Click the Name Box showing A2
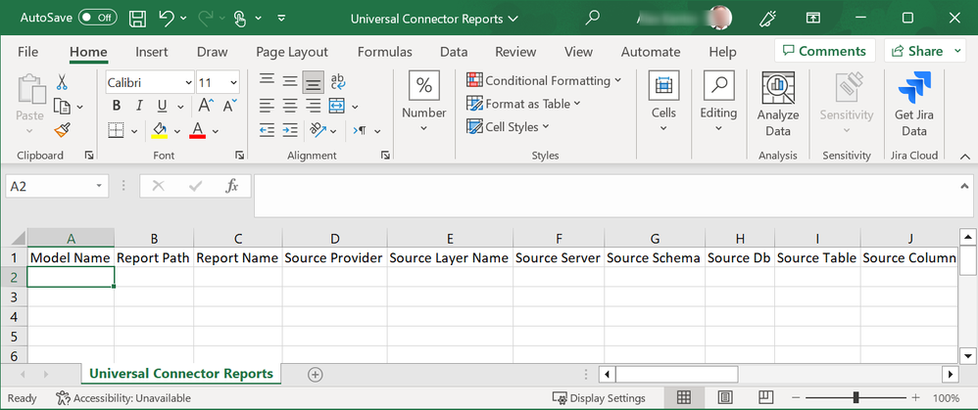This screenshot has height=410, width=978. [49, 186]
